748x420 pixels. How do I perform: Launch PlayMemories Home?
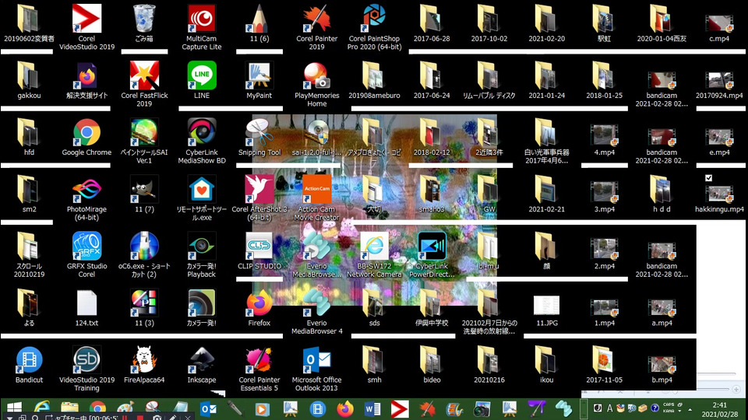coord(317,84)
